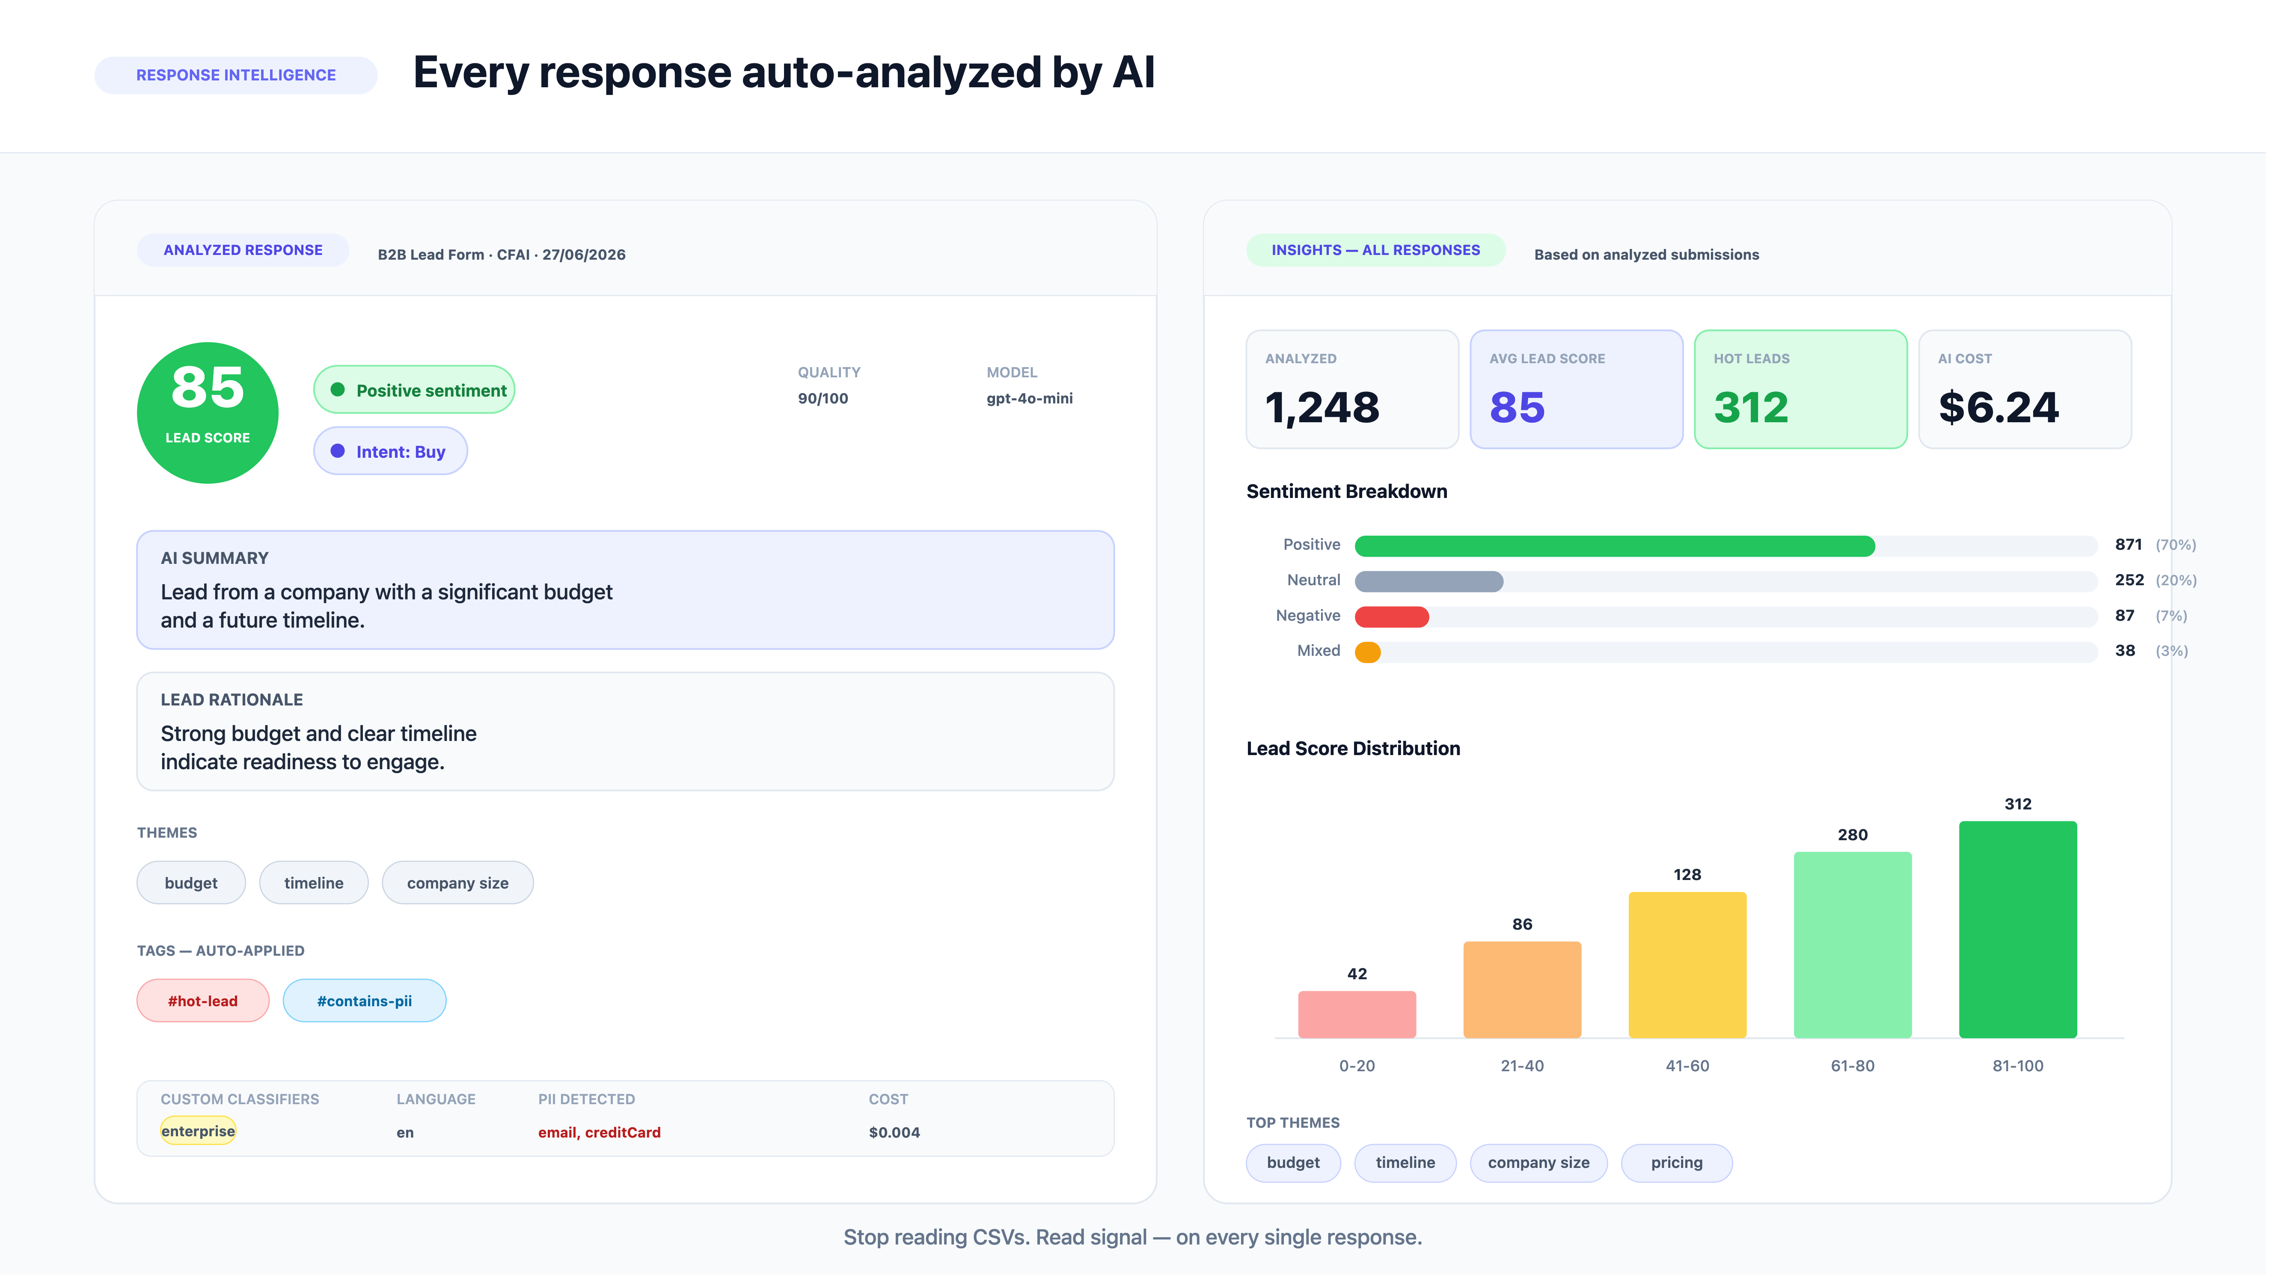Open the AI SUMMARY card

point(629,593)
